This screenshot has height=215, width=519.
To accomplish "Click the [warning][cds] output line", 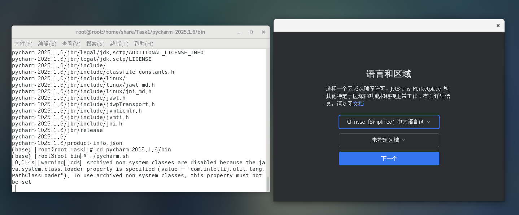I will pos(139,163).
